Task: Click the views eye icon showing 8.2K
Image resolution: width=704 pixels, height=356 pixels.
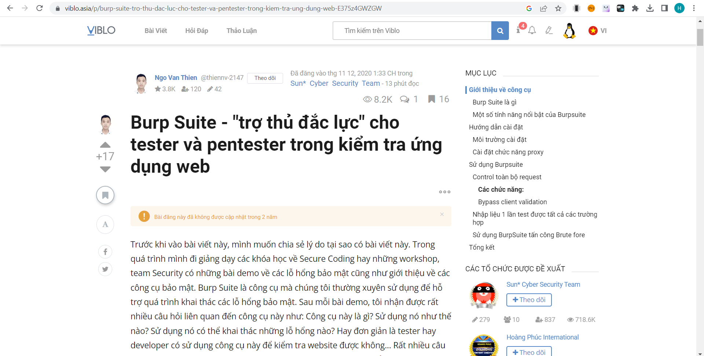Action: [367, 99]
